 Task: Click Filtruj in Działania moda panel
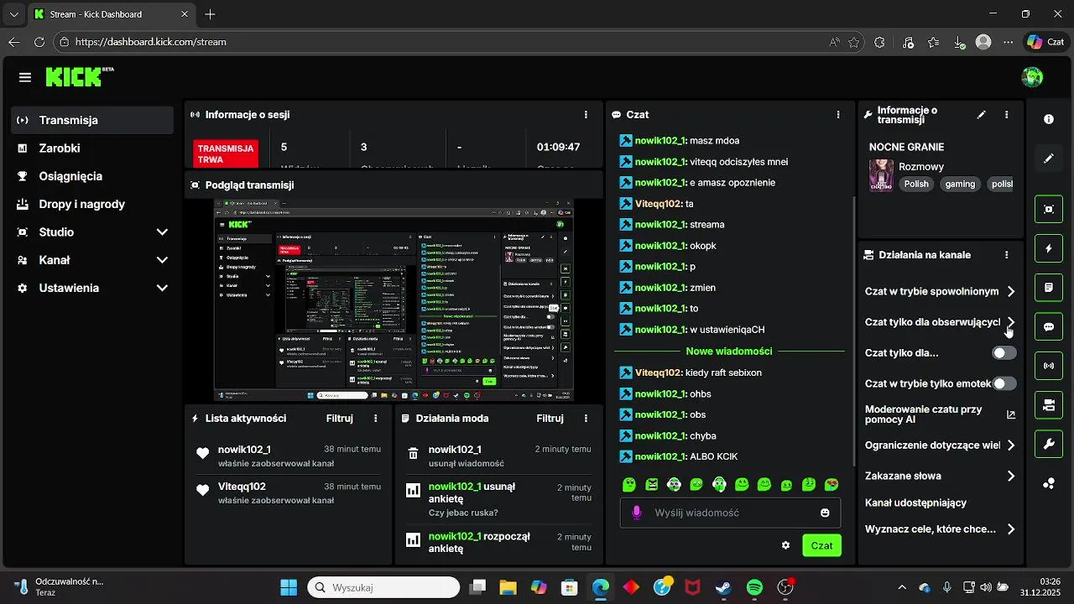pos(550,418)
